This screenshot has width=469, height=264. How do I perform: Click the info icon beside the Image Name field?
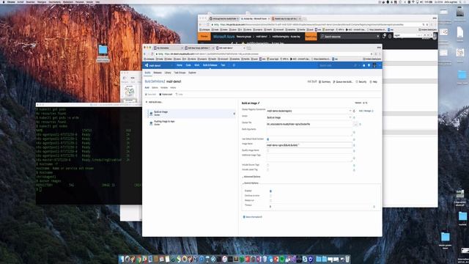pos(354,145)
